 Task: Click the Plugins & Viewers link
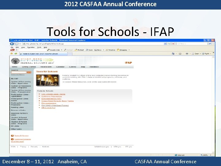click(21, 136)
